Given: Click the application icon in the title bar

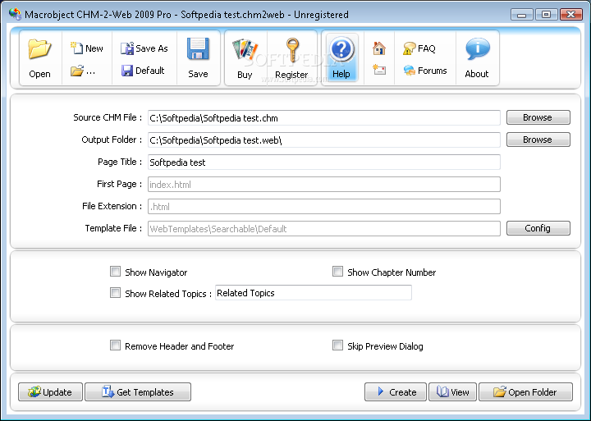Looking at the screenshot, I should 15,14.
